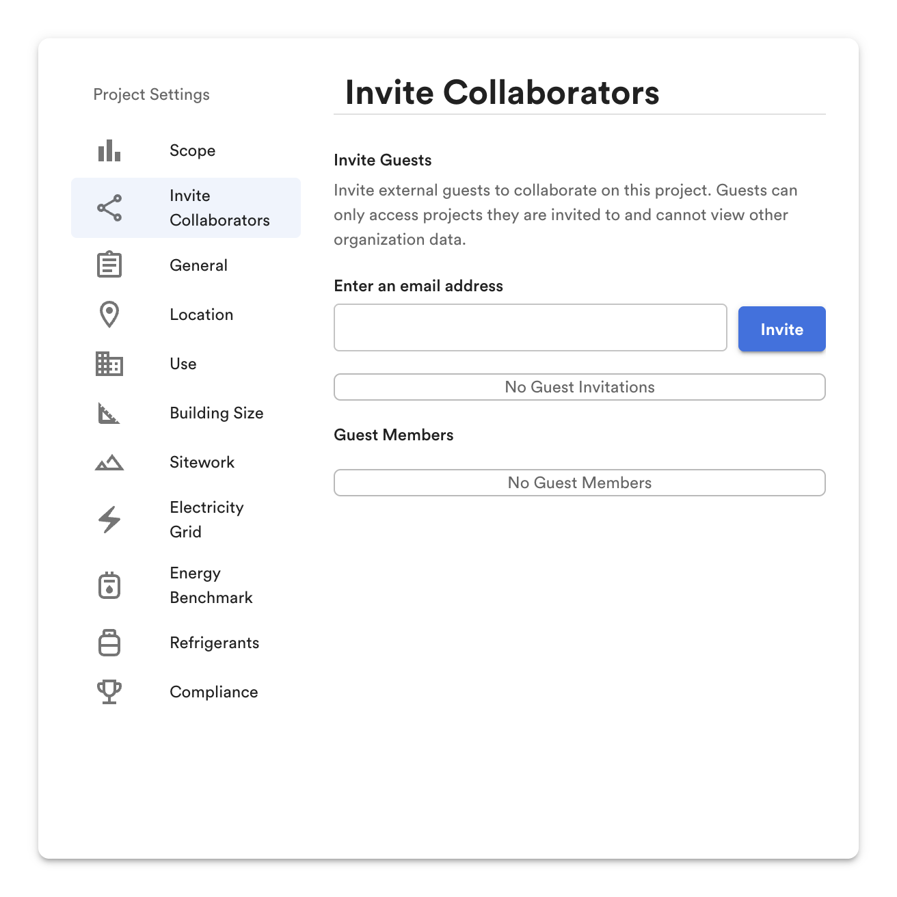
Task: Open the Location settings
Action: tap(186, 314)
